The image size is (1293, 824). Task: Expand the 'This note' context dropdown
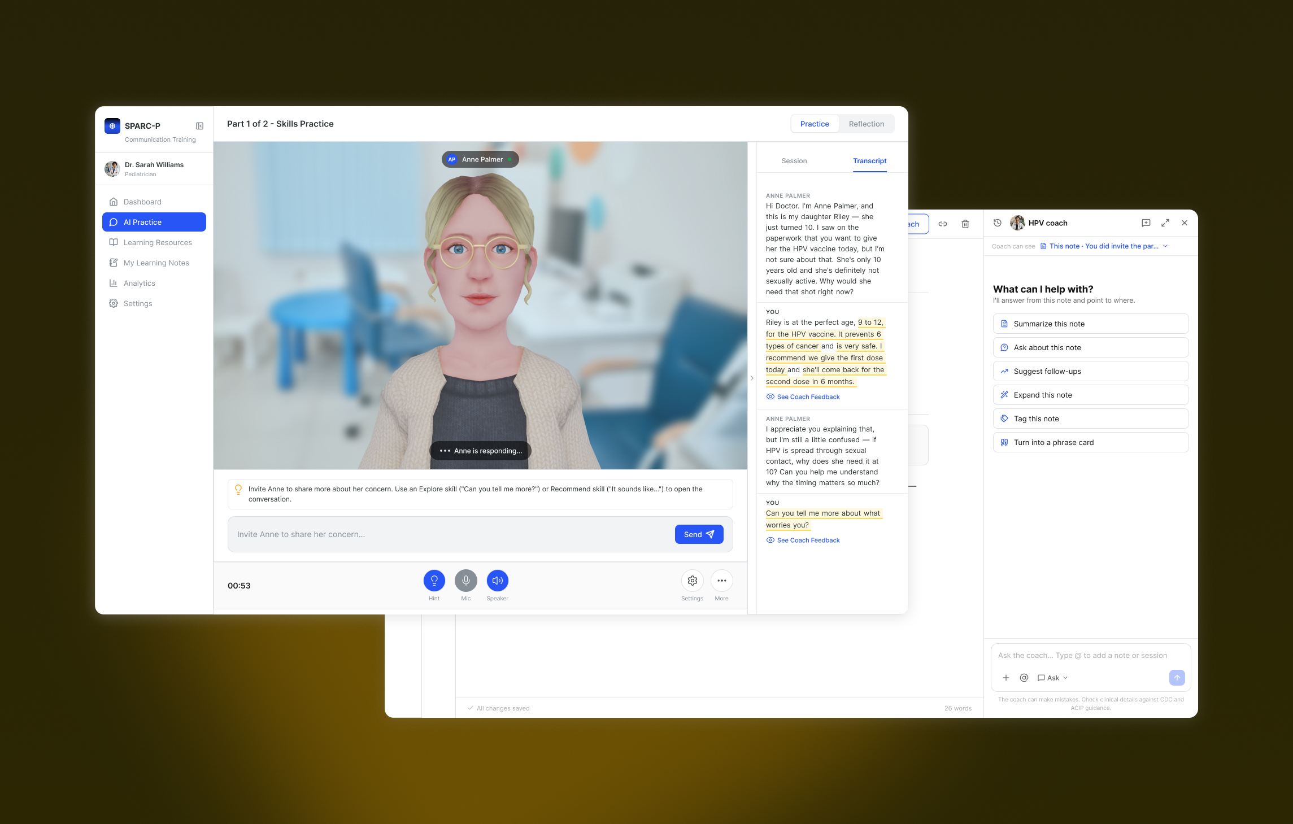point(1104,246)
